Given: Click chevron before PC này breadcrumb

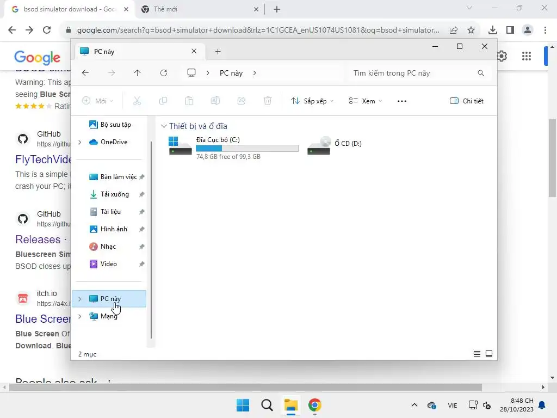Looking at the screenshot, I should tap(208, 73).
